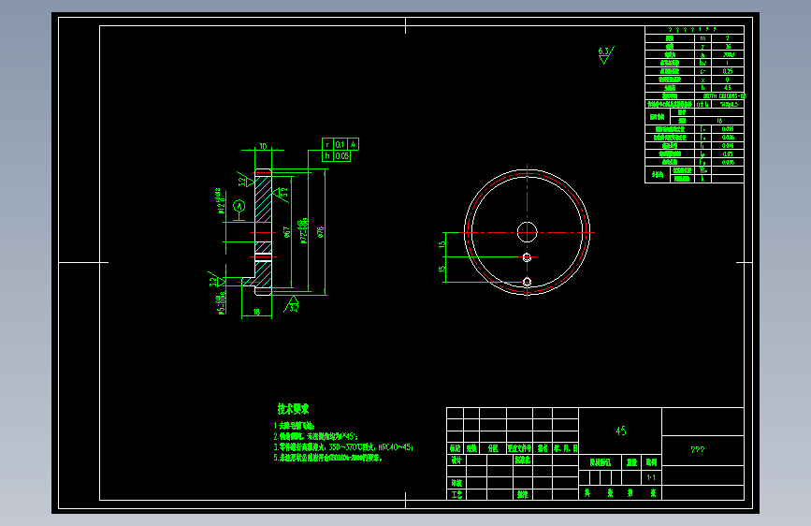Screen dimensions: 811x526
Task: Click the 年.月.日 date header cell
Action: click(565, 448)
